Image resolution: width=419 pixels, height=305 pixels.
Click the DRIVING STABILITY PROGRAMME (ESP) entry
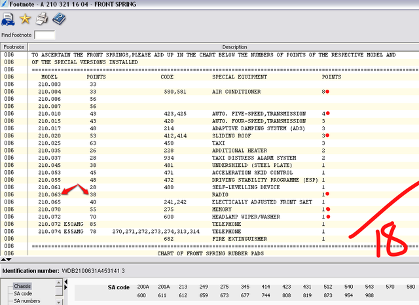coord(265,180)
